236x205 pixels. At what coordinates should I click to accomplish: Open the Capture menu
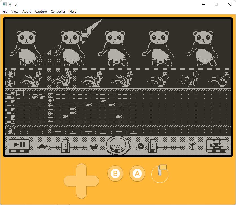[x=41, y=12]
